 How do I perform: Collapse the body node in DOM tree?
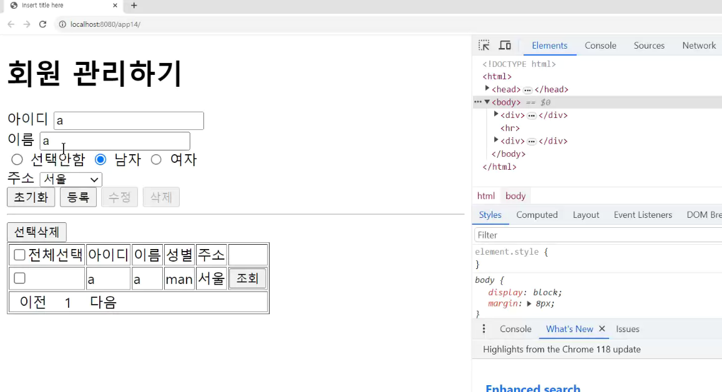point(487,102)
